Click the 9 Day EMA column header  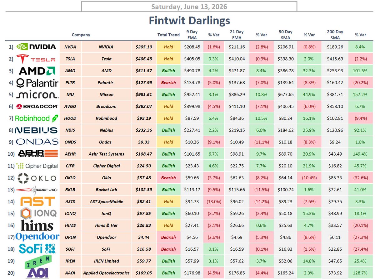tap(192, 35)
